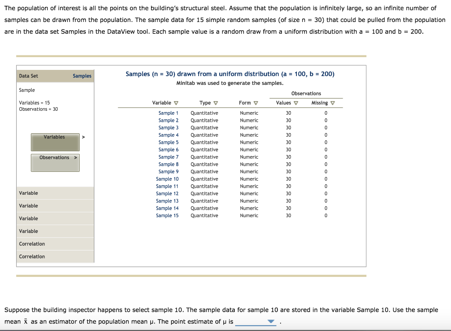Open the Sample 4 variable
451x331 pixels.
(168, 135)
